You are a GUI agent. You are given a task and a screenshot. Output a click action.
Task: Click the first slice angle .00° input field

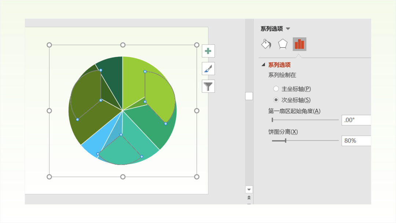click(356, 120)
